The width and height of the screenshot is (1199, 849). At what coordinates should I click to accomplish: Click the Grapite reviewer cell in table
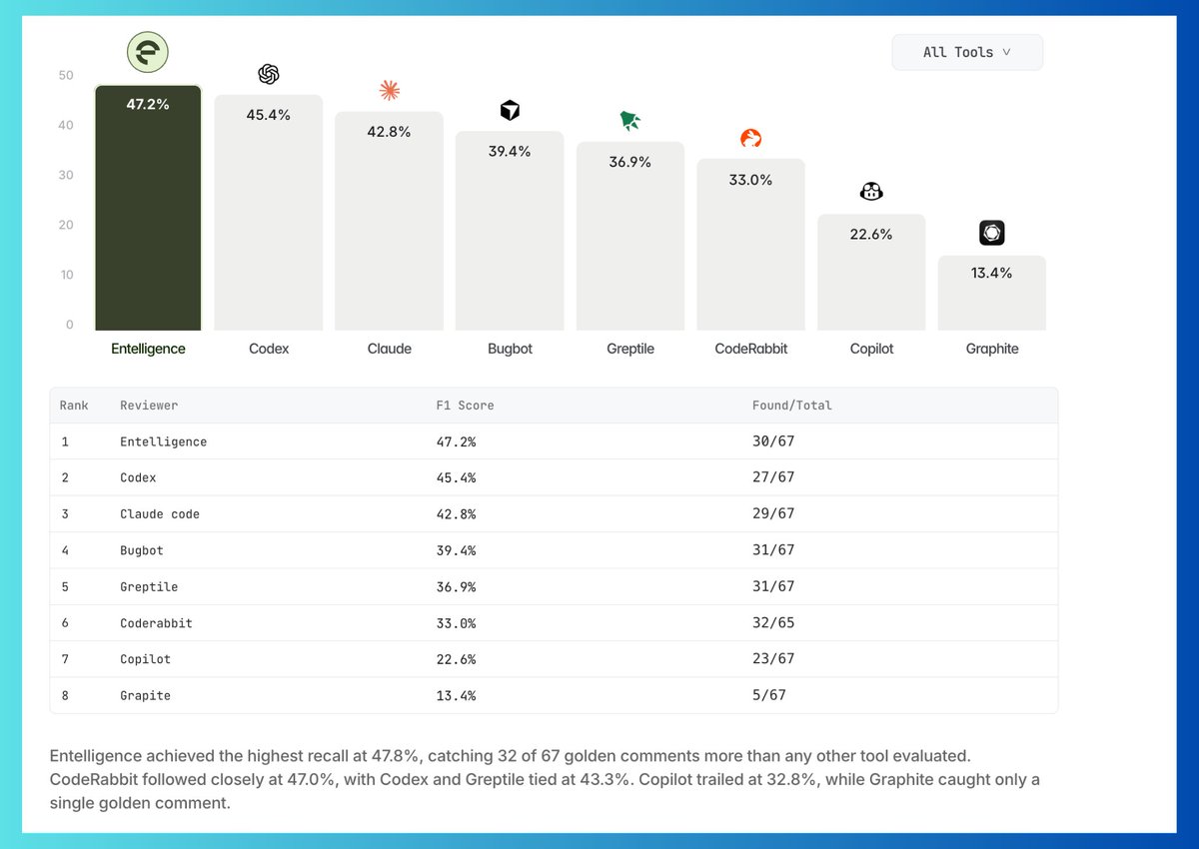[x=145, y=695]
